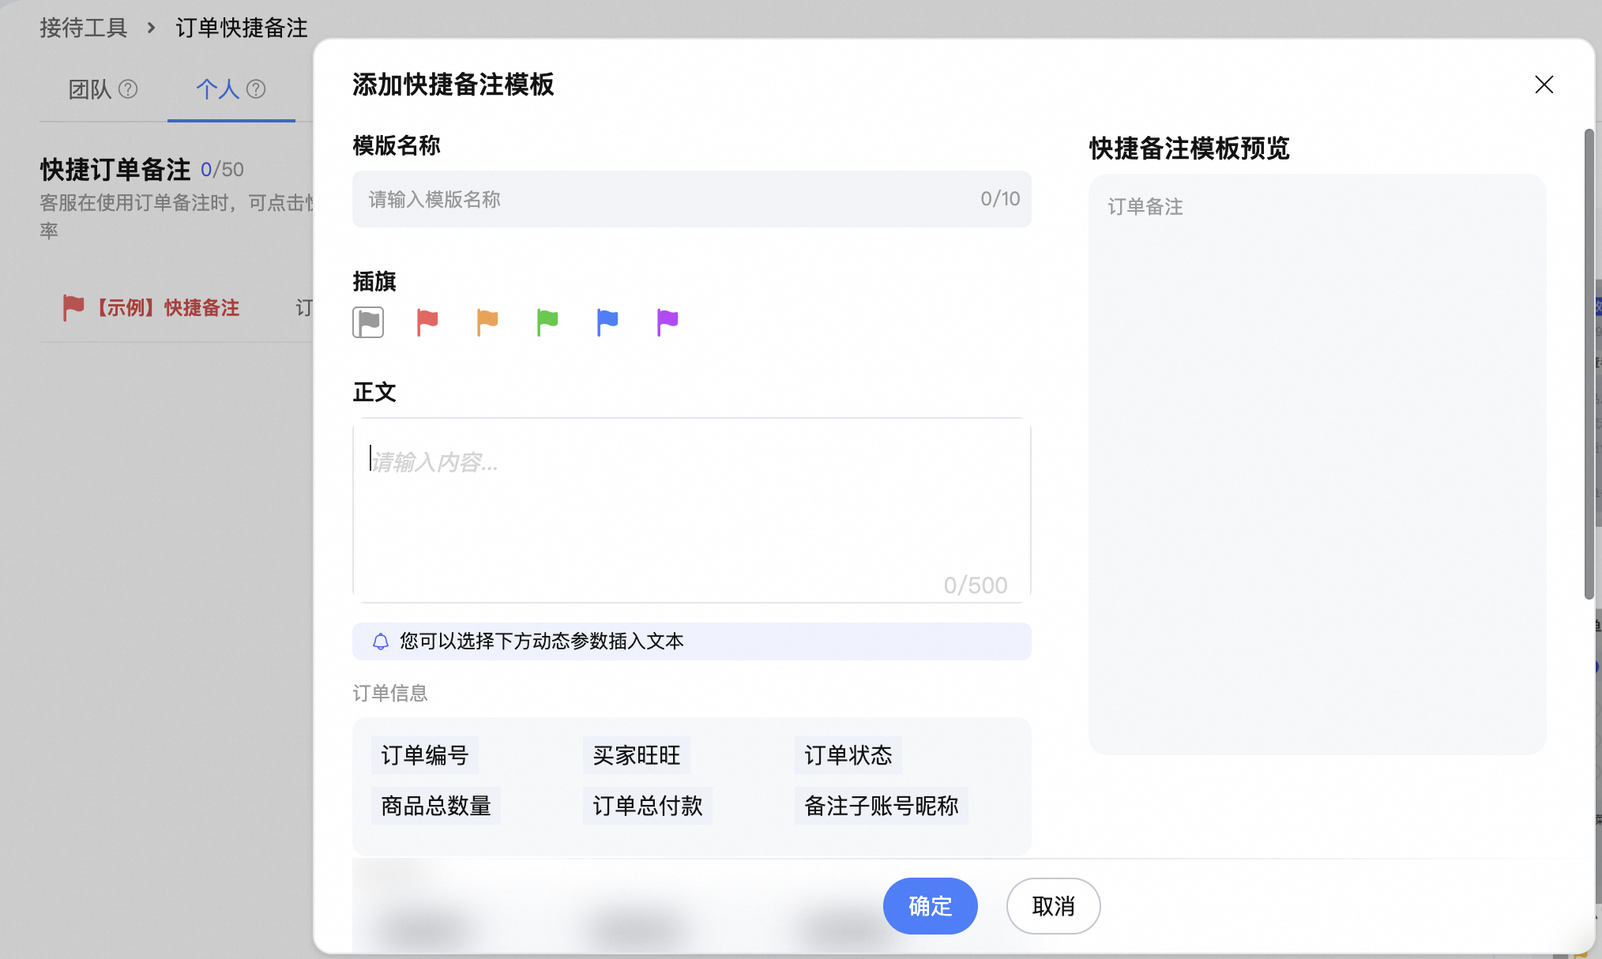Select the gray flag
The image size is (1602, 959).
[368, 322]
